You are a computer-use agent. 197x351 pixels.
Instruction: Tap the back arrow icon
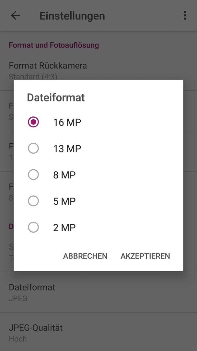point(16,16)
